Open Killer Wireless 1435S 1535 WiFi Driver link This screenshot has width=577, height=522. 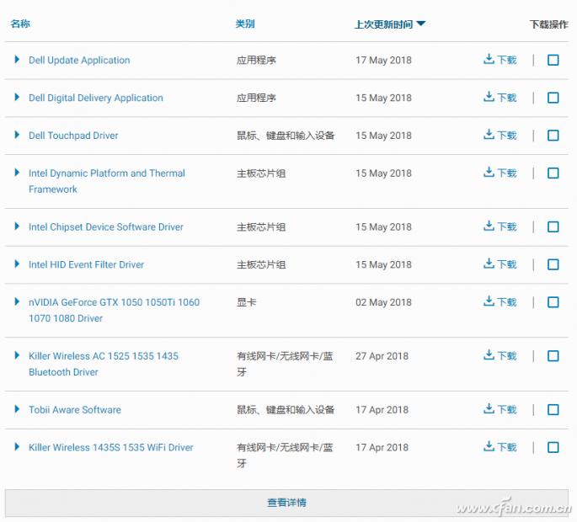click(x=111, y=447)
